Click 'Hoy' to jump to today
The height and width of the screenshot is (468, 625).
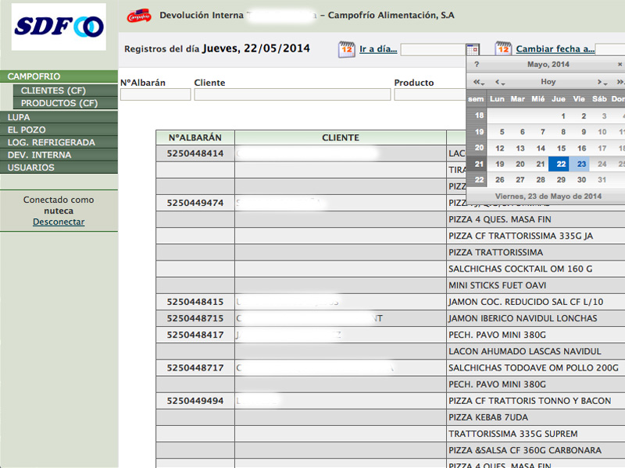(x=548, y=82)
